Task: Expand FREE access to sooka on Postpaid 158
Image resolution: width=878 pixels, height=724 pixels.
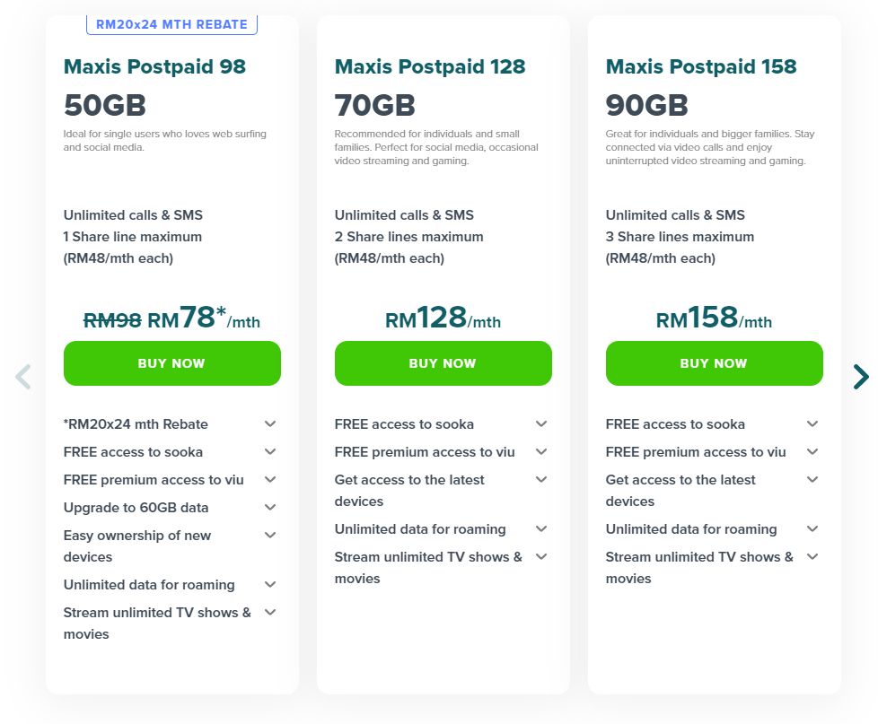Action: point(812,424)
